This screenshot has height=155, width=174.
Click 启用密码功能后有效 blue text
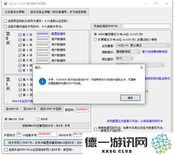click(x=157, y=78)
